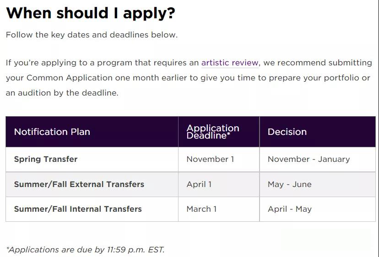Screen dimensions: 379x257
Task: Open the artistic review link
Action: point(230,63)
